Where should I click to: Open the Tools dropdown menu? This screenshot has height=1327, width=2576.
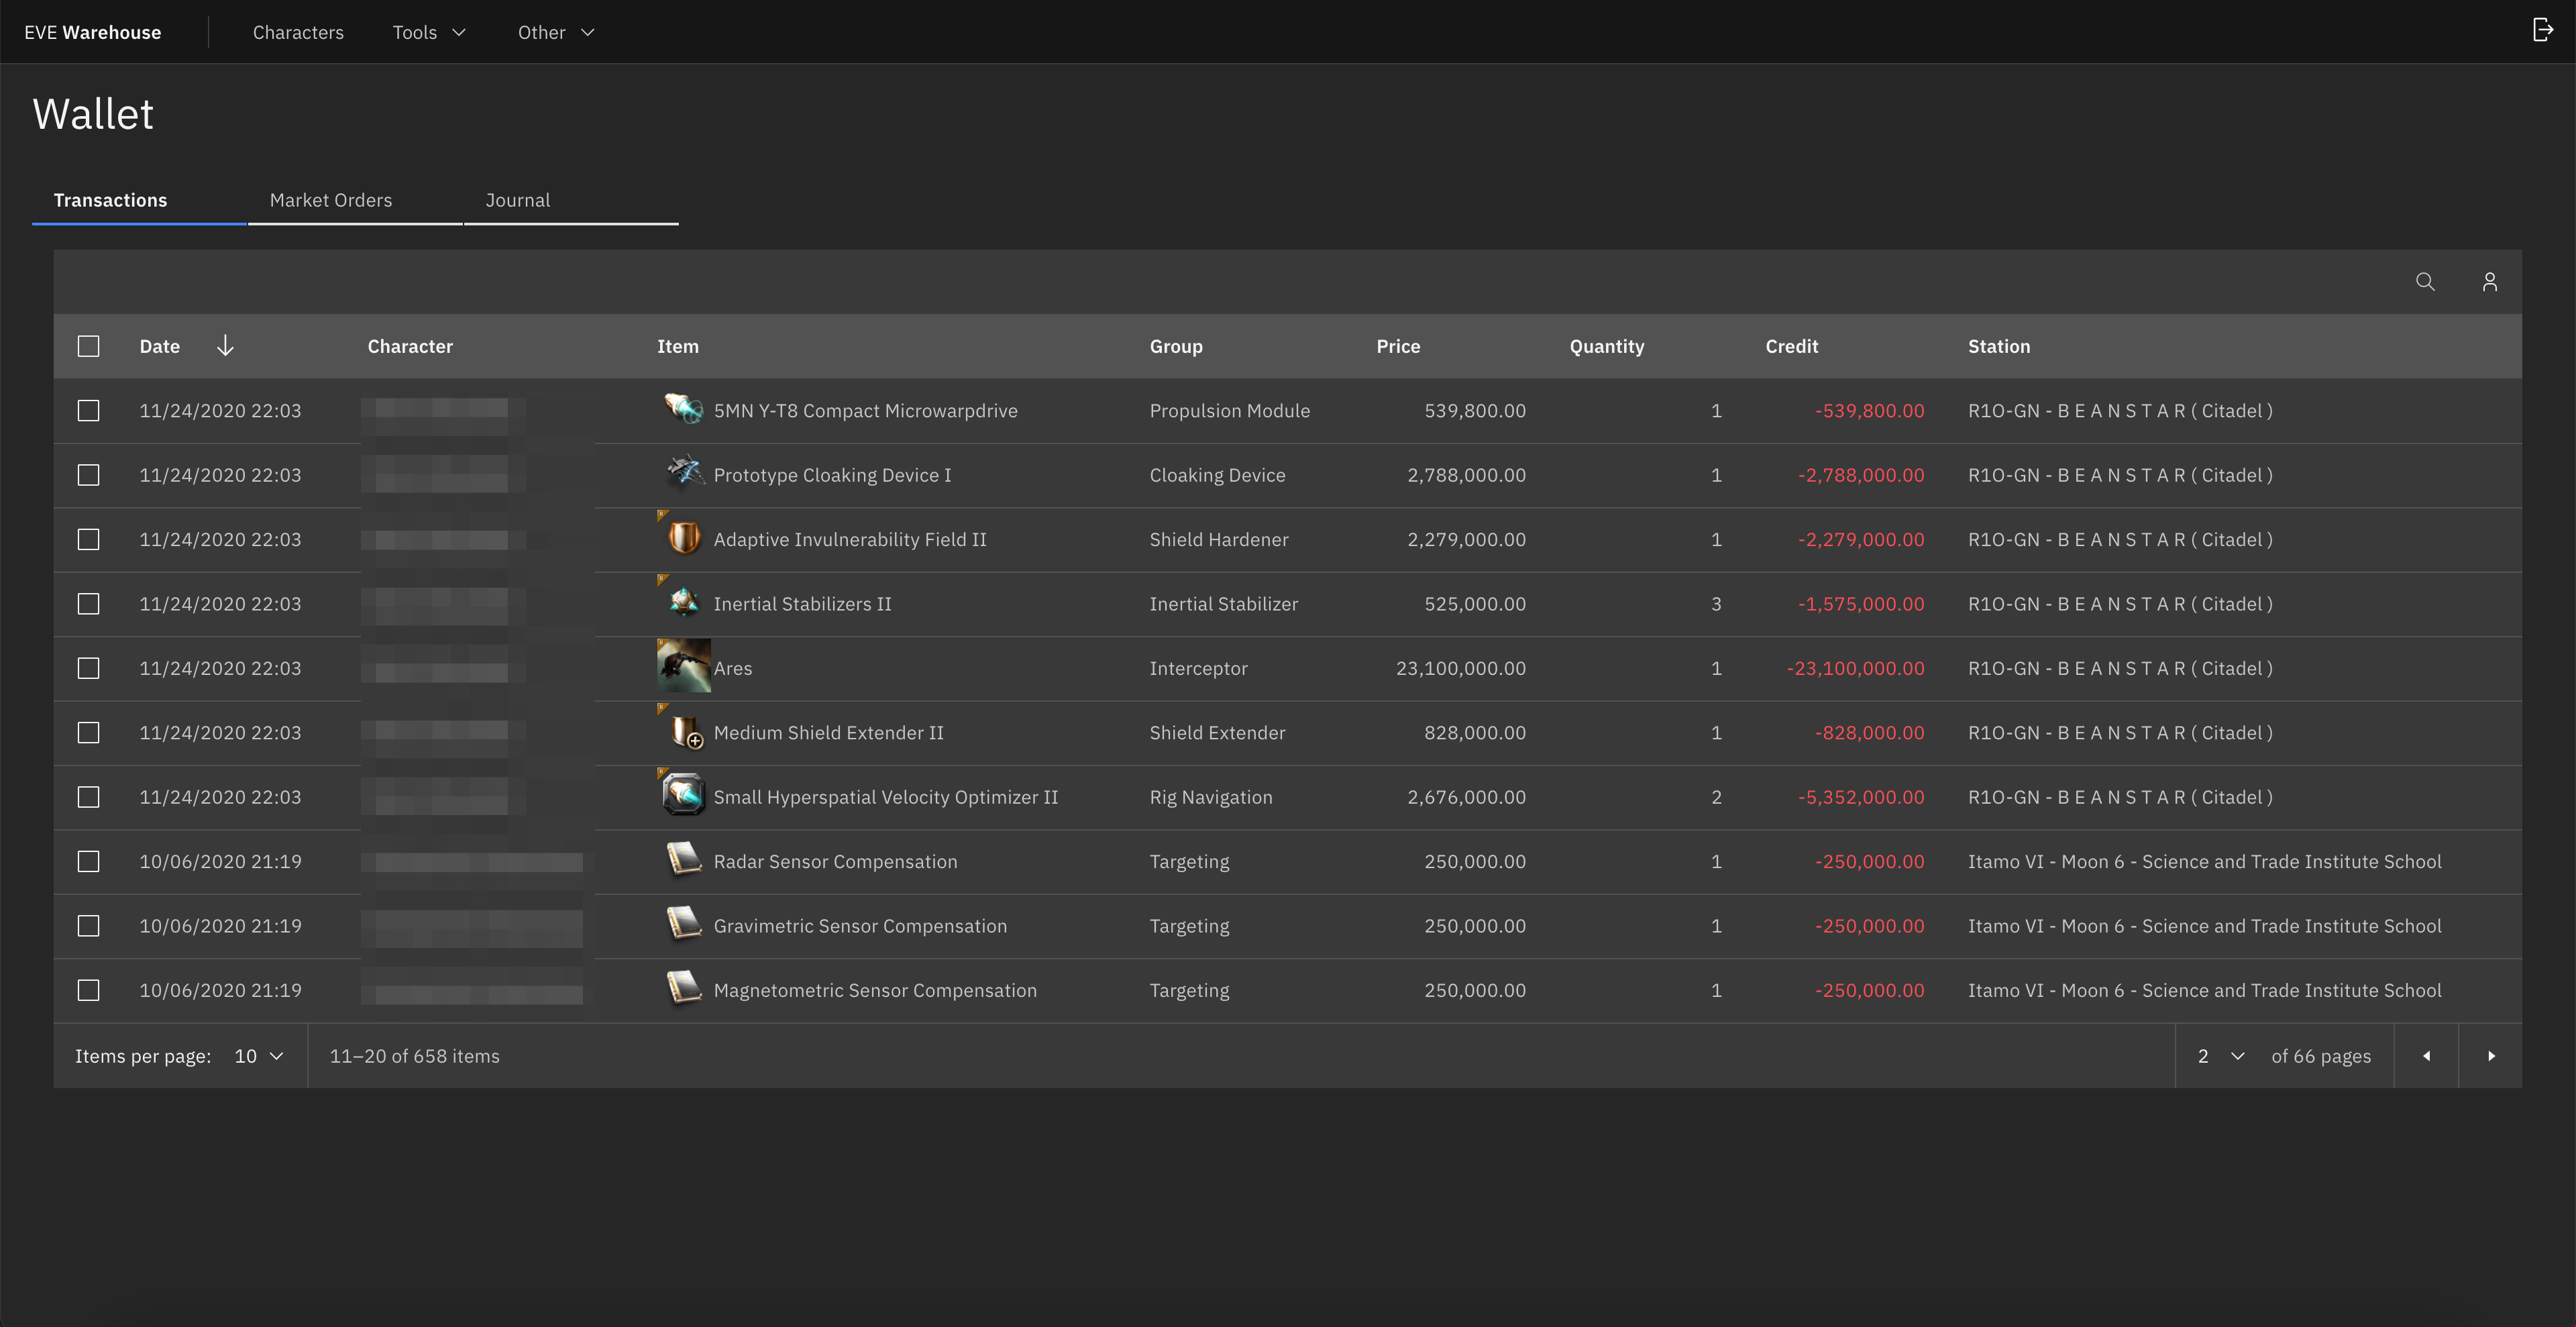429,32
